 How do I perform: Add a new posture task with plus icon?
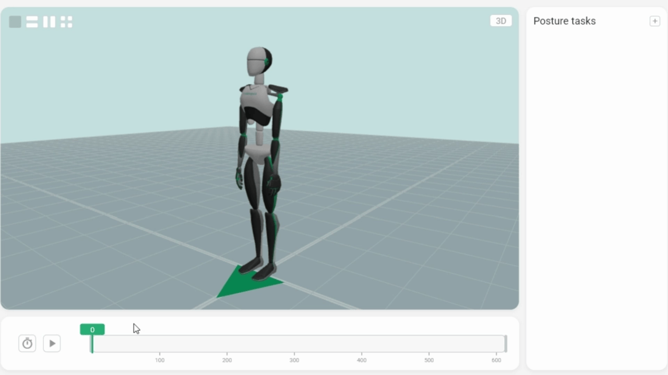tap(654, 21)
